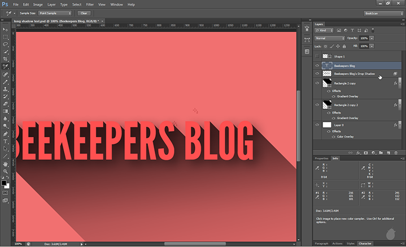406x247 pixels.
Task: Select the Lasso tool
Action: pos(6,44)
